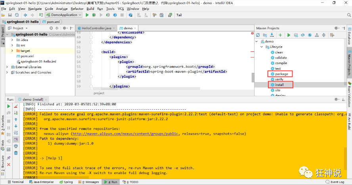
Task: Open the DemoApplication run configuration dropdown
Action: 63,15
